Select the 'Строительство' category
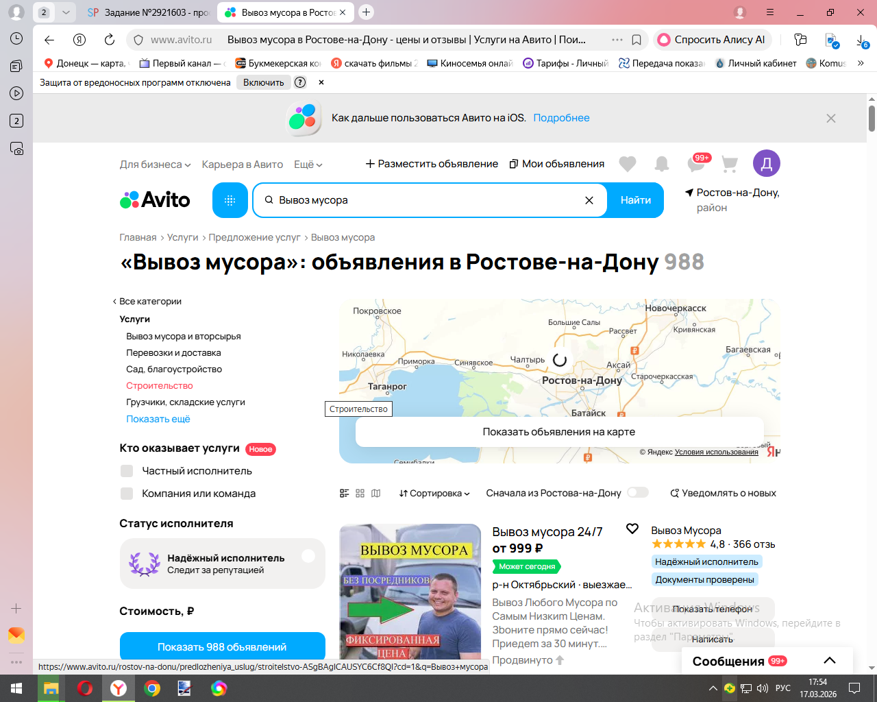 [x=160, y=386]
